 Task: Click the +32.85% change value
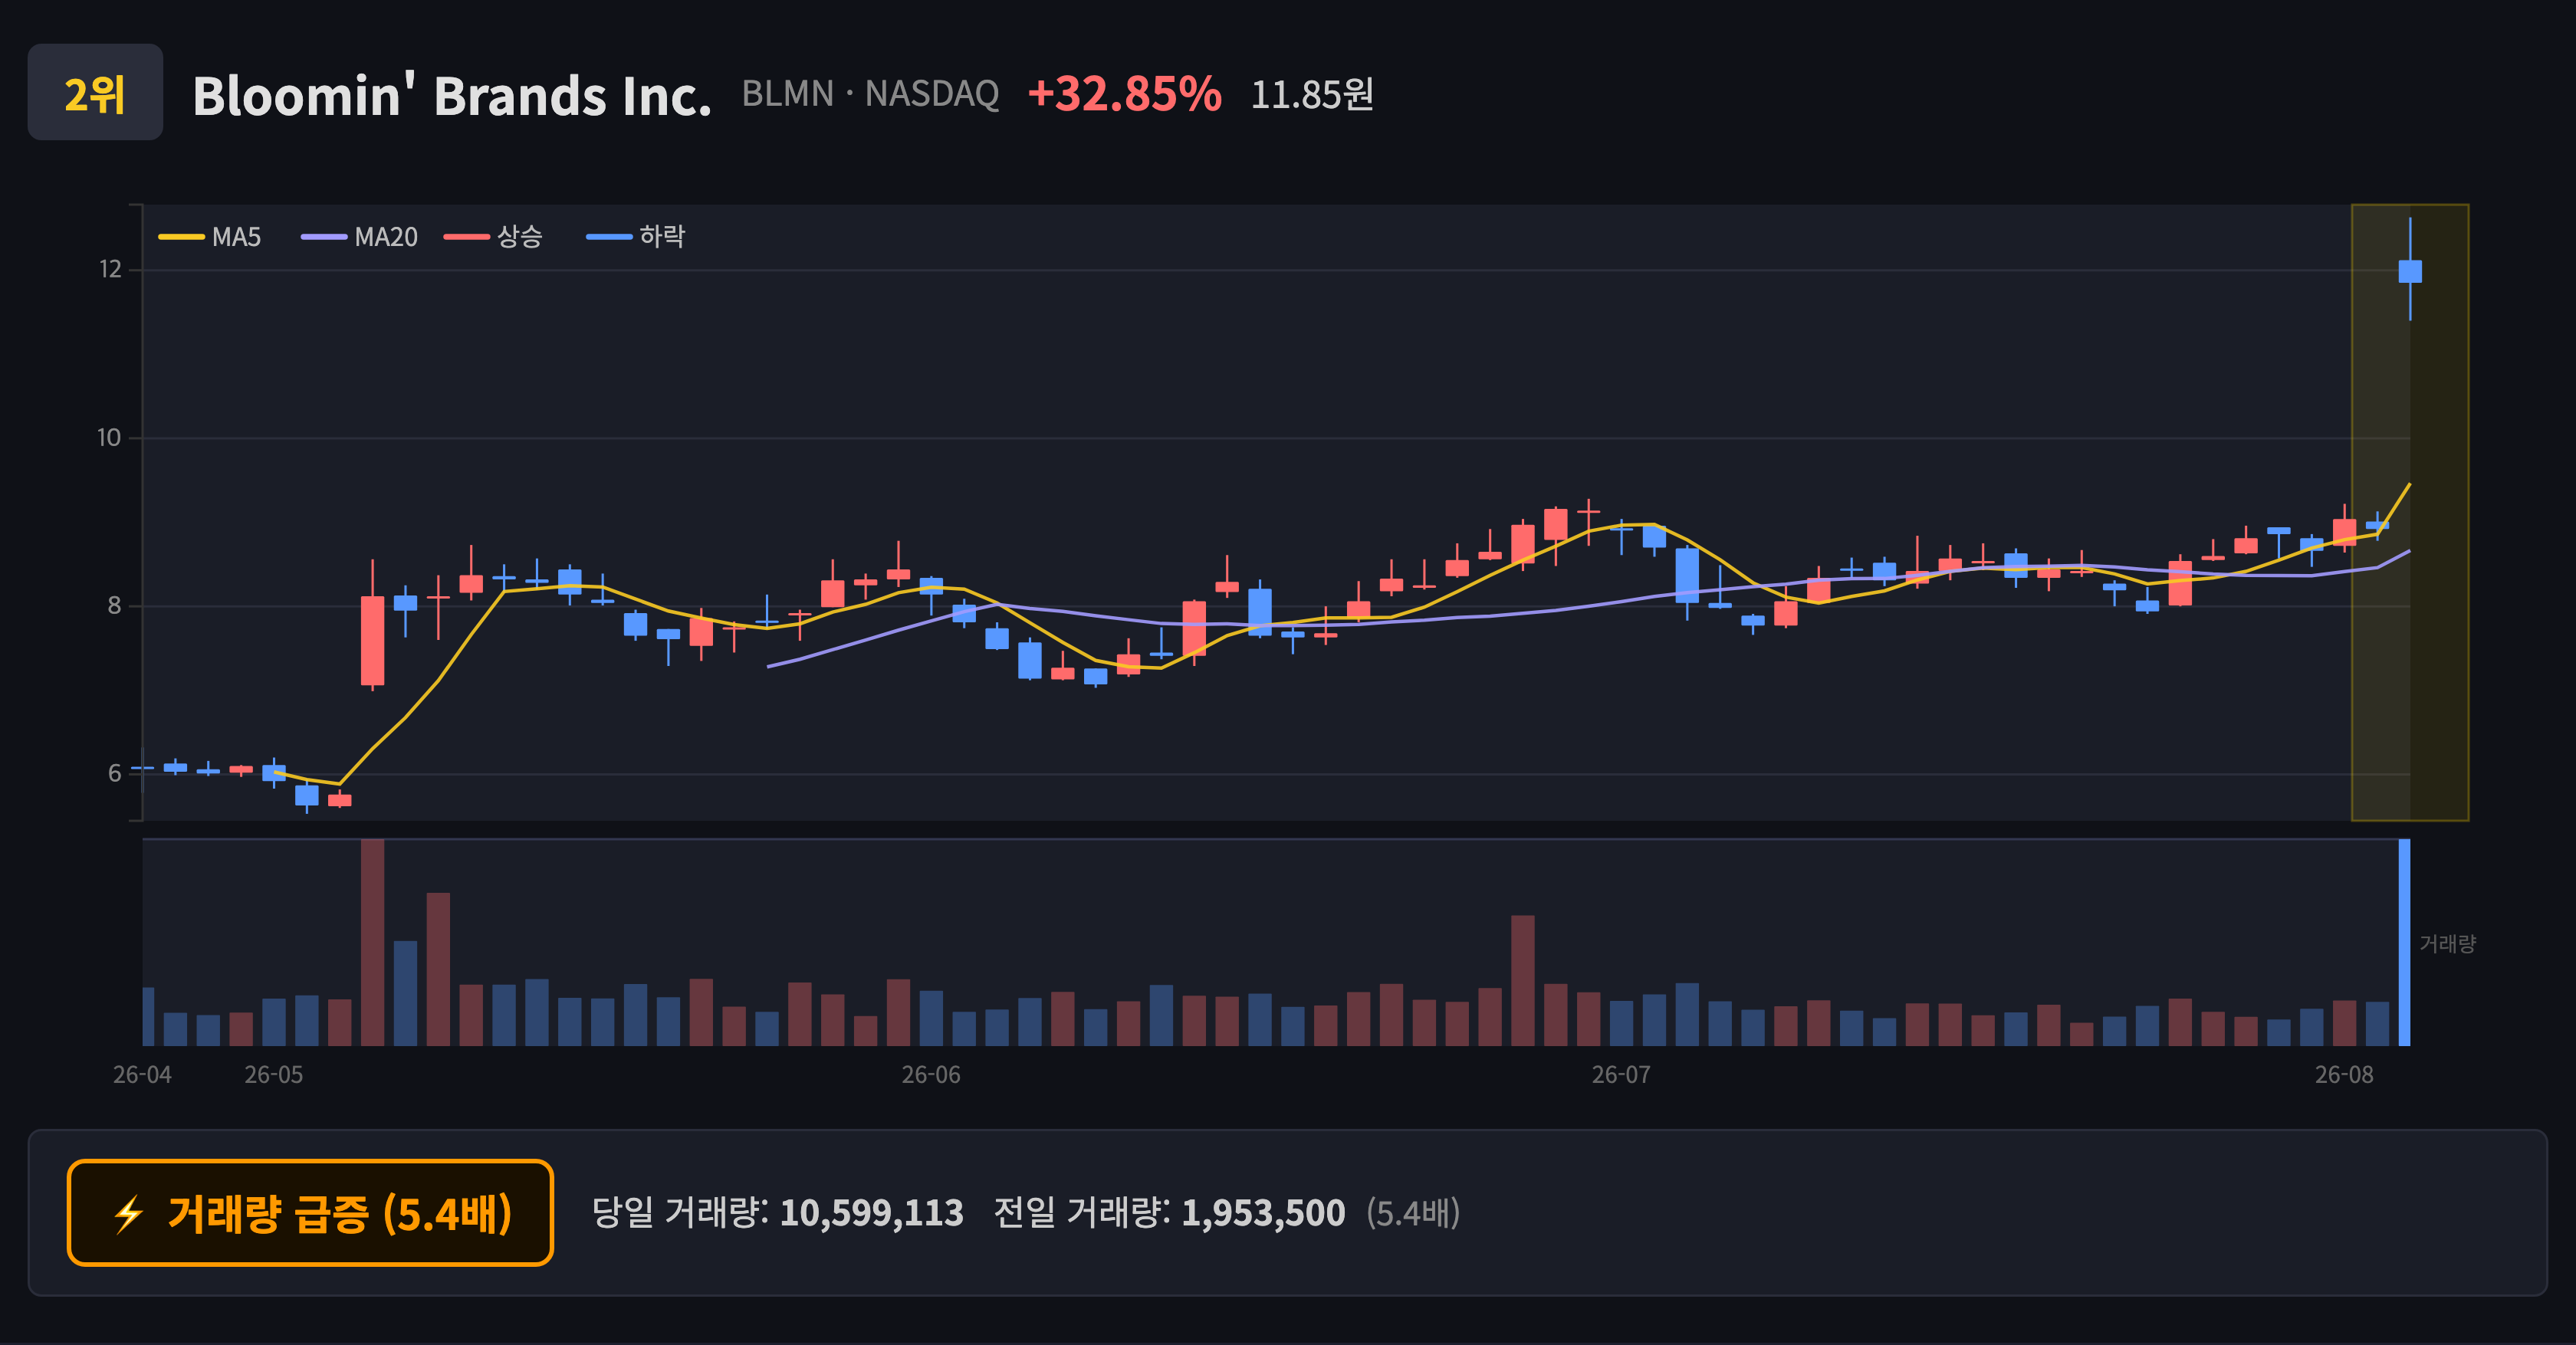1125,94
